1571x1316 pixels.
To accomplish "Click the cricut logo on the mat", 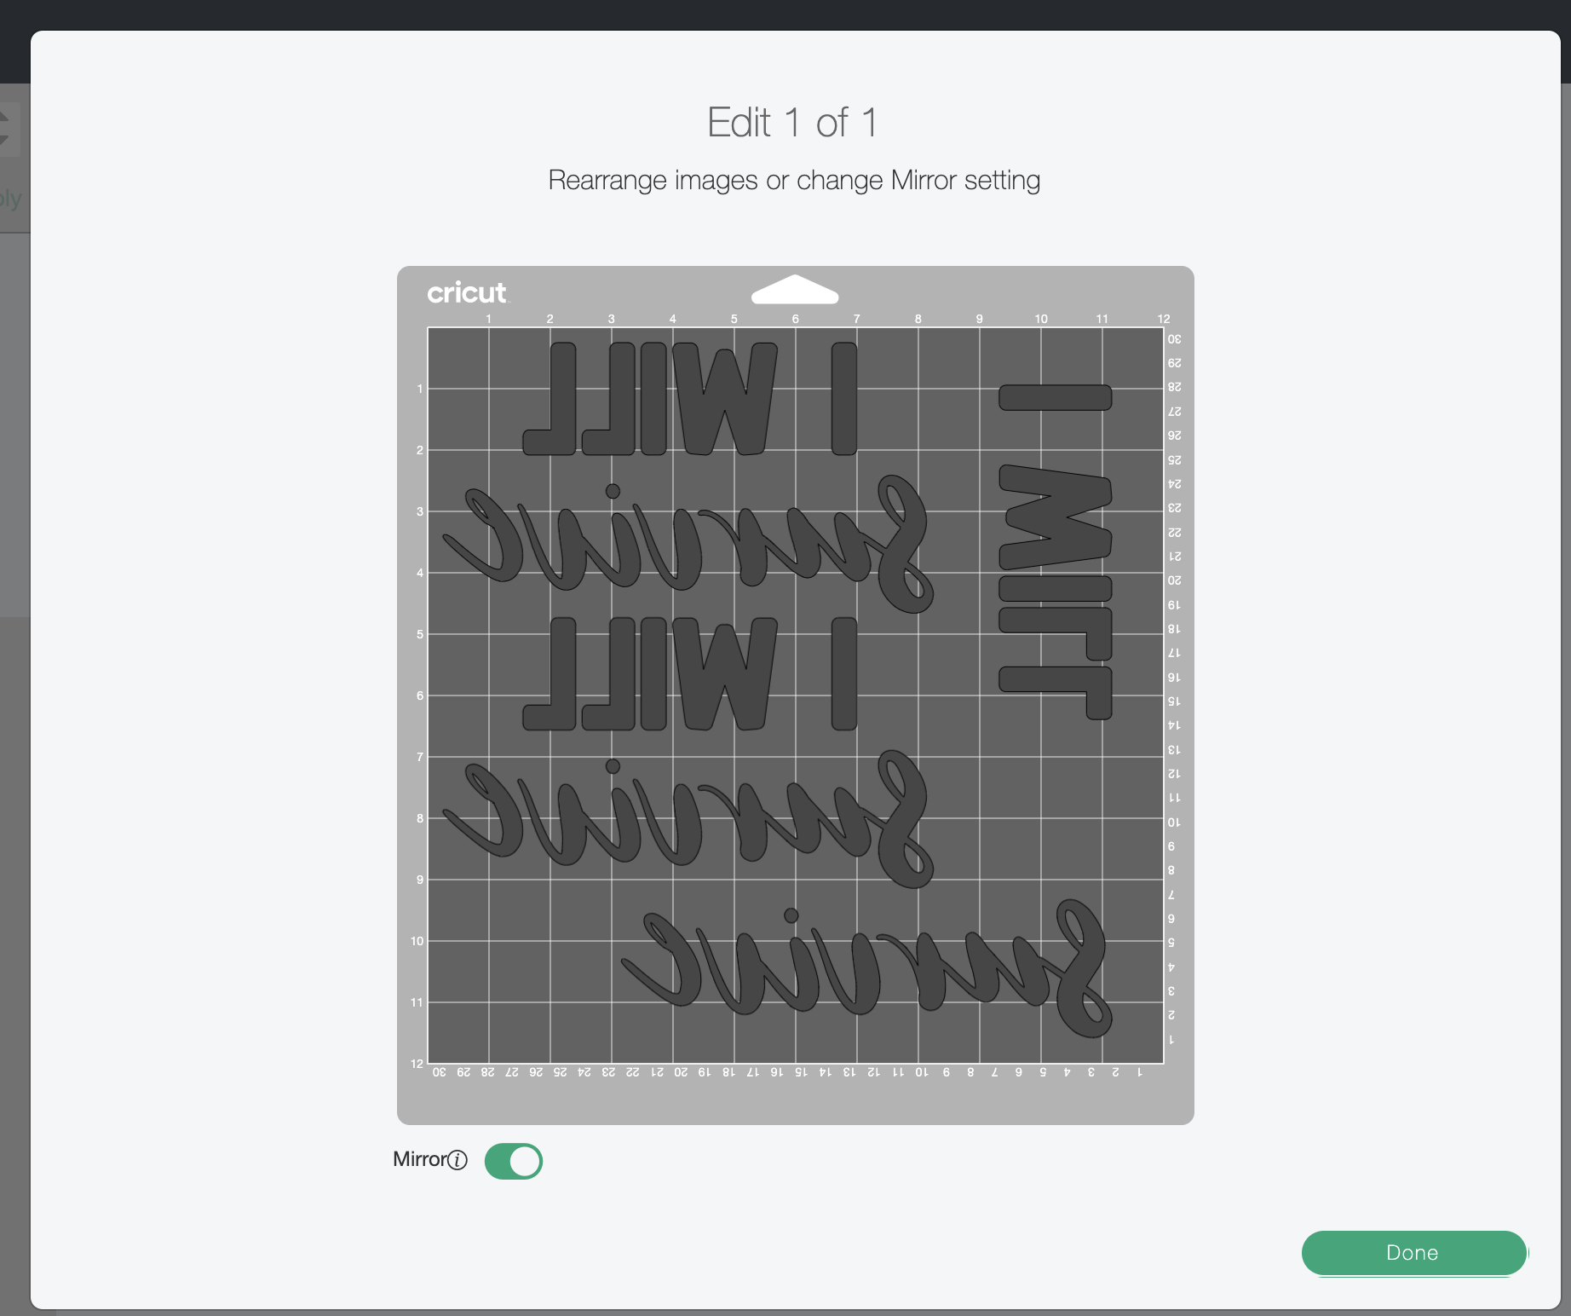I will point(467,292).
